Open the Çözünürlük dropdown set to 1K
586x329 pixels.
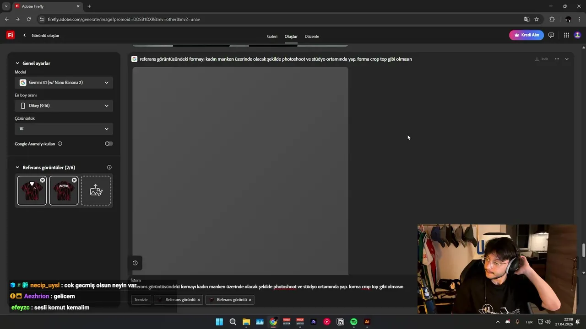[x=64, y=129]
